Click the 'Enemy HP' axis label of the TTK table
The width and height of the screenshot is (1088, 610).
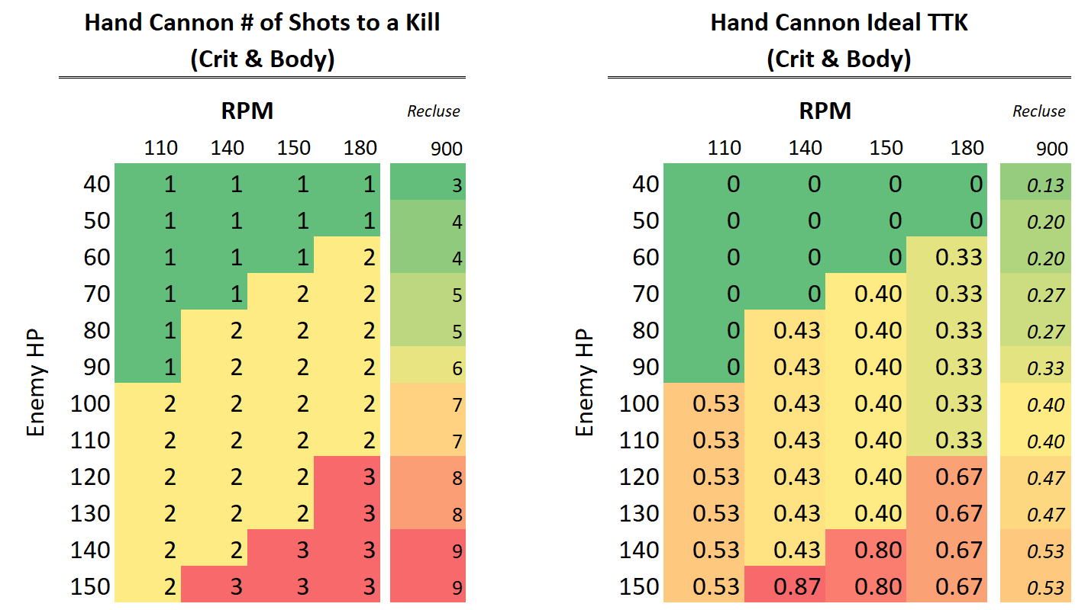click(x=584, y=387)
